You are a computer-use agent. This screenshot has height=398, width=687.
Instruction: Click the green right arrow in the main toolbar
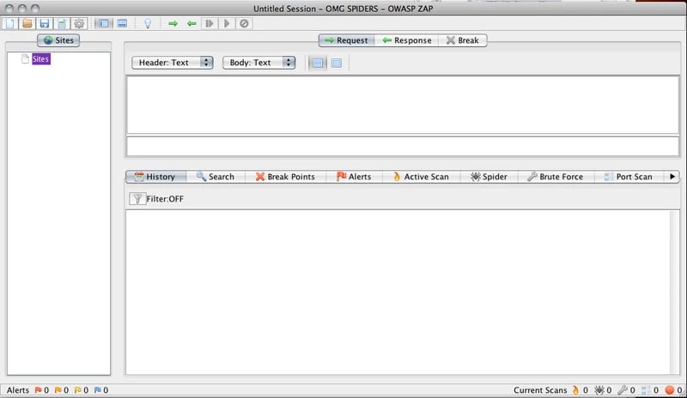[x=173, y=23]
